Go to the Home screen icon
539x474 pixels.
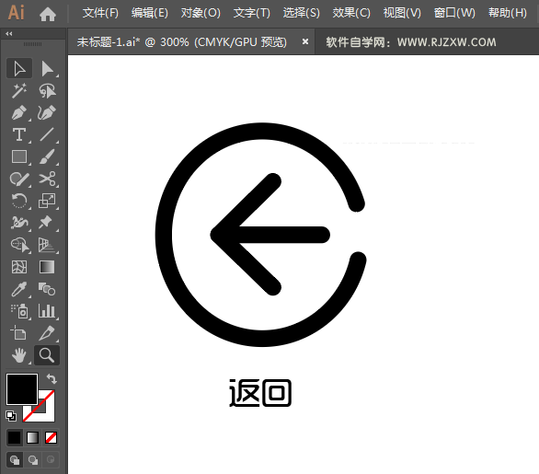pos(48,14)
